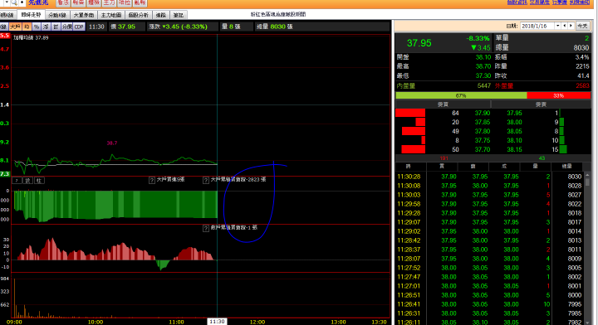This screenshot has height=325, width=598.
Task: Open the small dropdown arrow beside the magnifier
Action: pyautogui.click(x=7, y=2)
